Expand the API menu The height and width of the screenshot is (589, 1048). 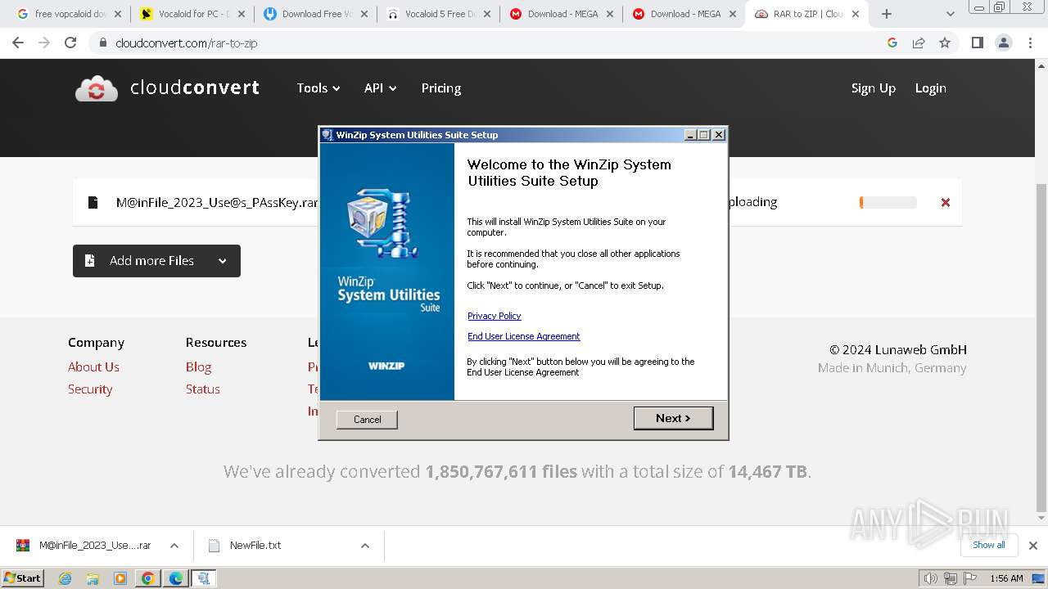(x=380, y=88)
